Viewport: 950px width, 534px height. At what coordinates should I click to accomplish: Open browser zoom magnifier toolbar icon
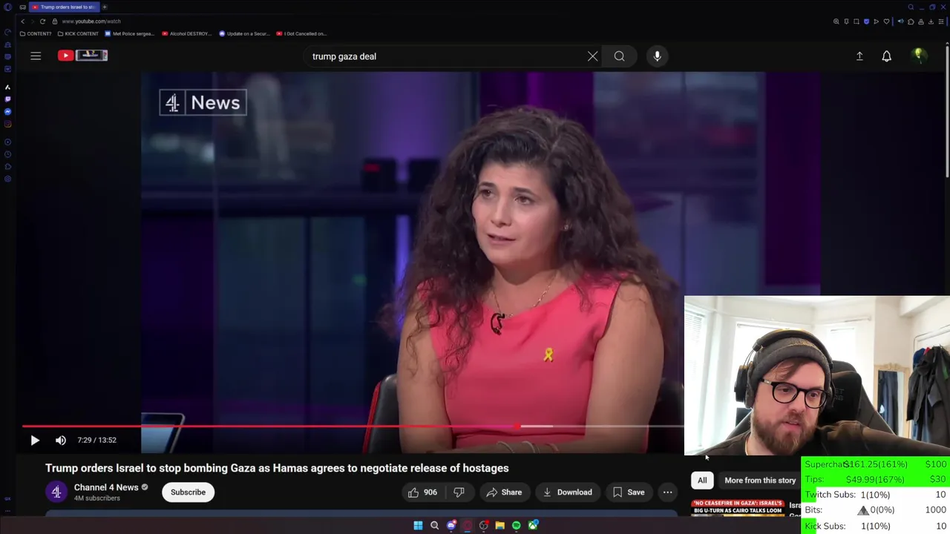coord(836,22)
